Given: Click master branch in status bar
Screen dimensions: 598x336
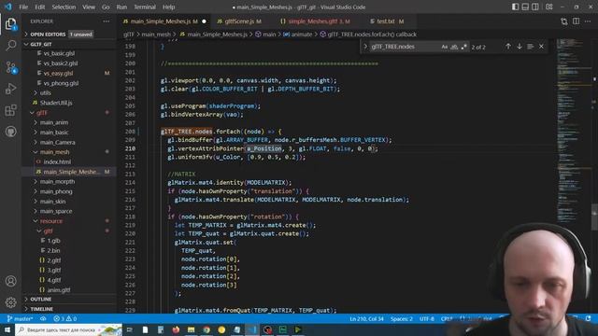Looking at the screenshot, I should [x=20, y=318].
